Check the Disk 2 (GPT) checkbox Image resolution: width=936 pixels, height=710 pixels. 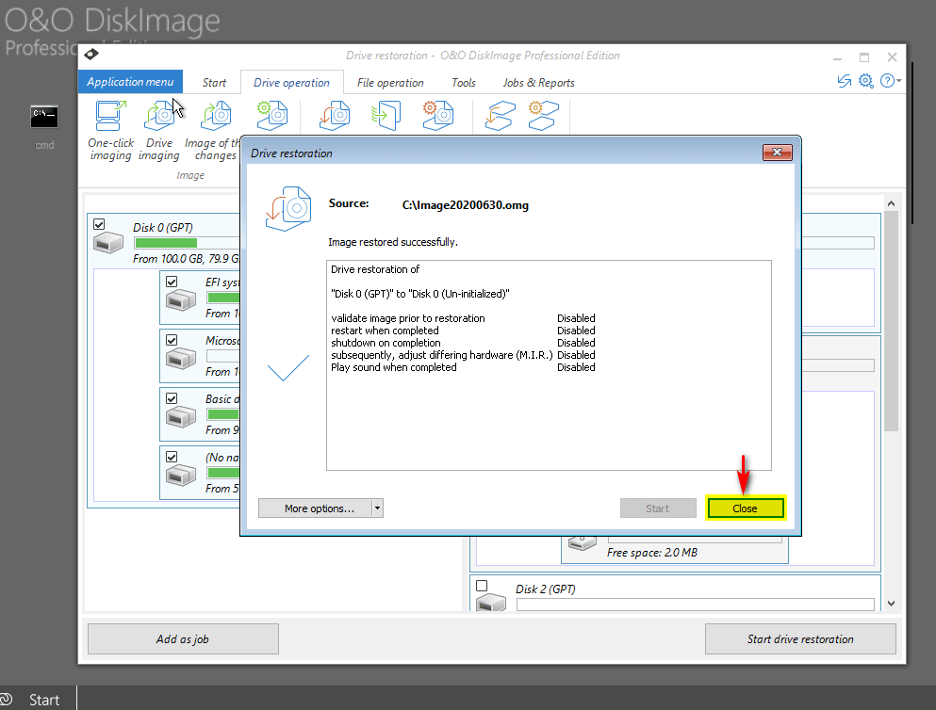point(482,586)
